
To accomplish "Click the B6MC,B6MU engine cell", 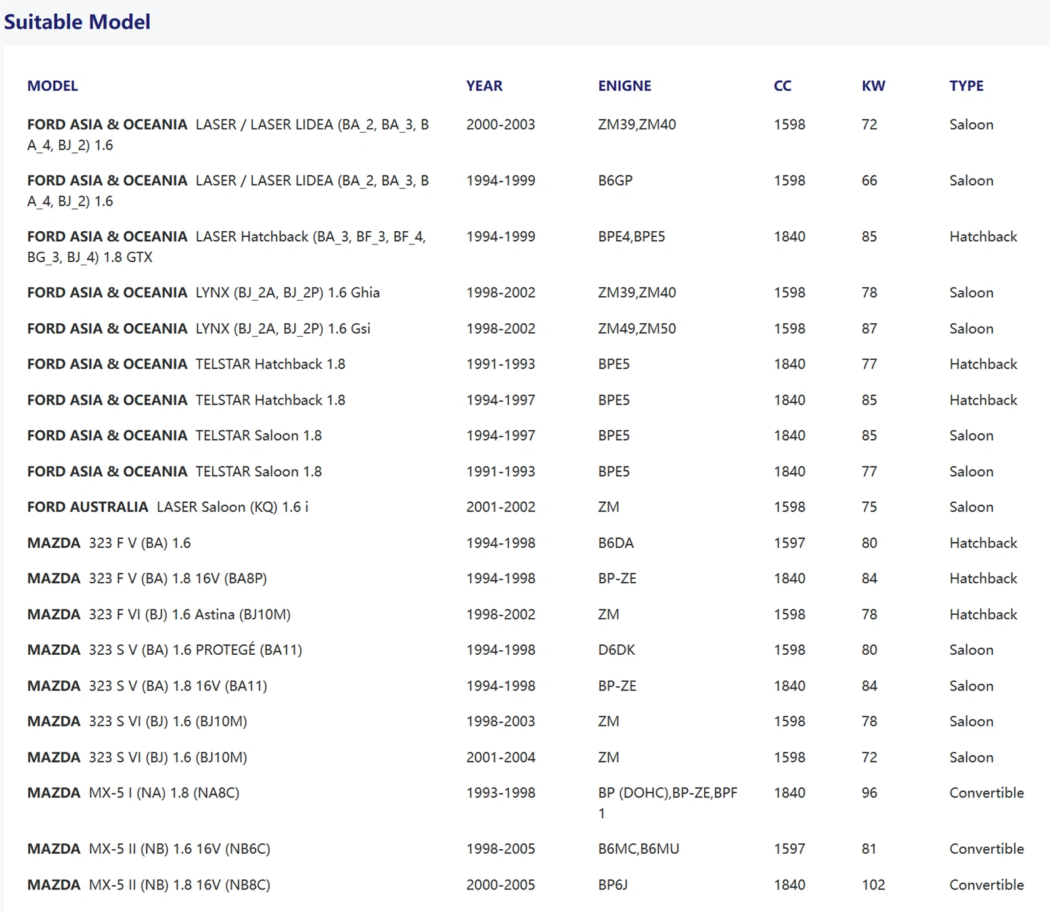I will point(638,849).
